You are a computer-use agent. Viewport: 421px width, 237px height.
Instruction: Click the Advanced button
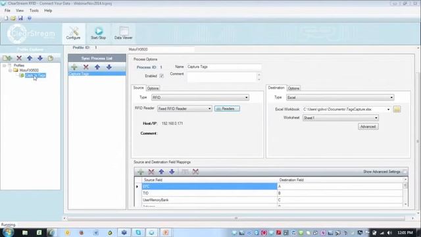368,126
